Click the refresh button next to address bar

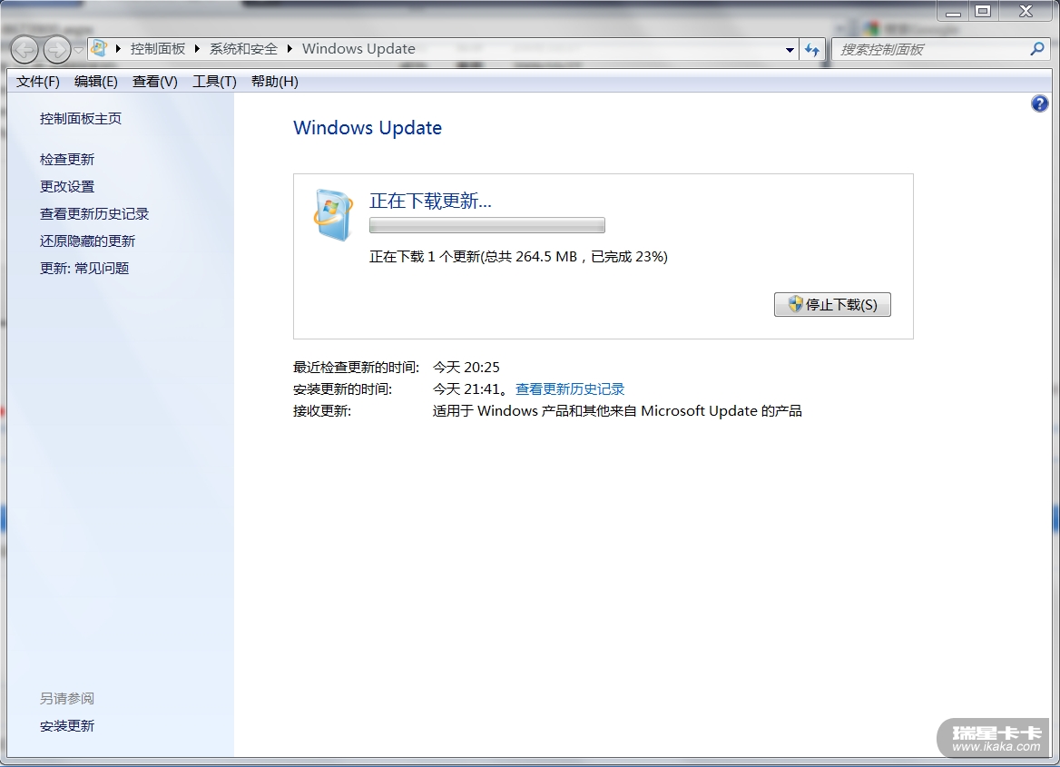[812, 49]
